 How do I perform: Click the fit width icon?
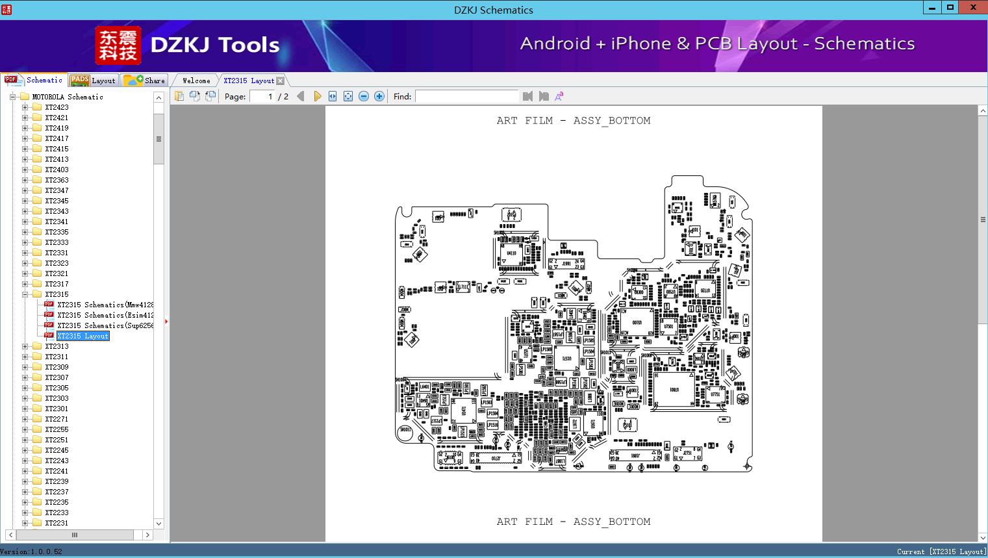click(333, 96)
